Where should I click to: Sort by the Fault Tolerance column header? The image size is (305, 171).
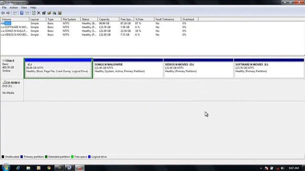167,19
